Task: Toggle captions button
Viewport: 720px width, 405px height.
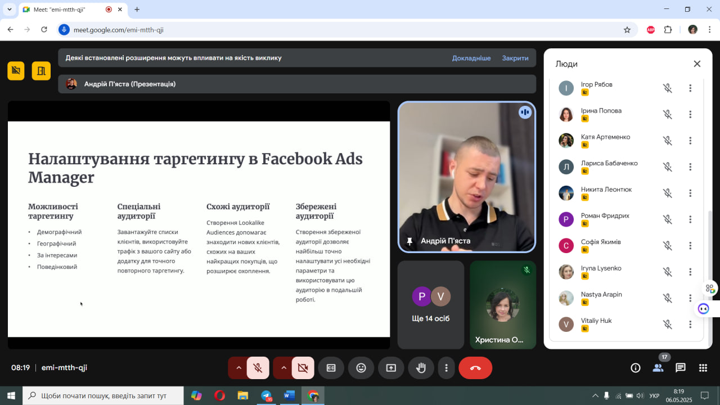Action: tap(331, 368)
